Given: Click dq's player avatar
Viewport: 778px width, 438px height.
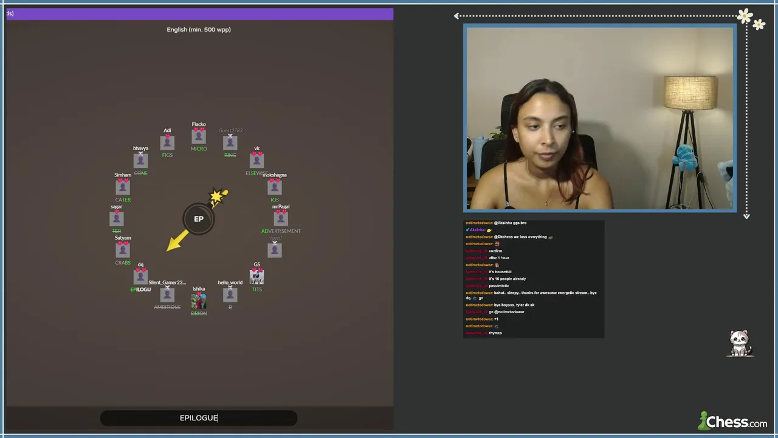Looking at the screenshot, I should 140,276.
